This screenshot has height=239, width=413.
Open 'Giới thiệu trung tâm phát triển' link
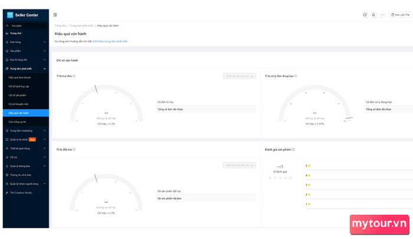click(x=110, y=41)
